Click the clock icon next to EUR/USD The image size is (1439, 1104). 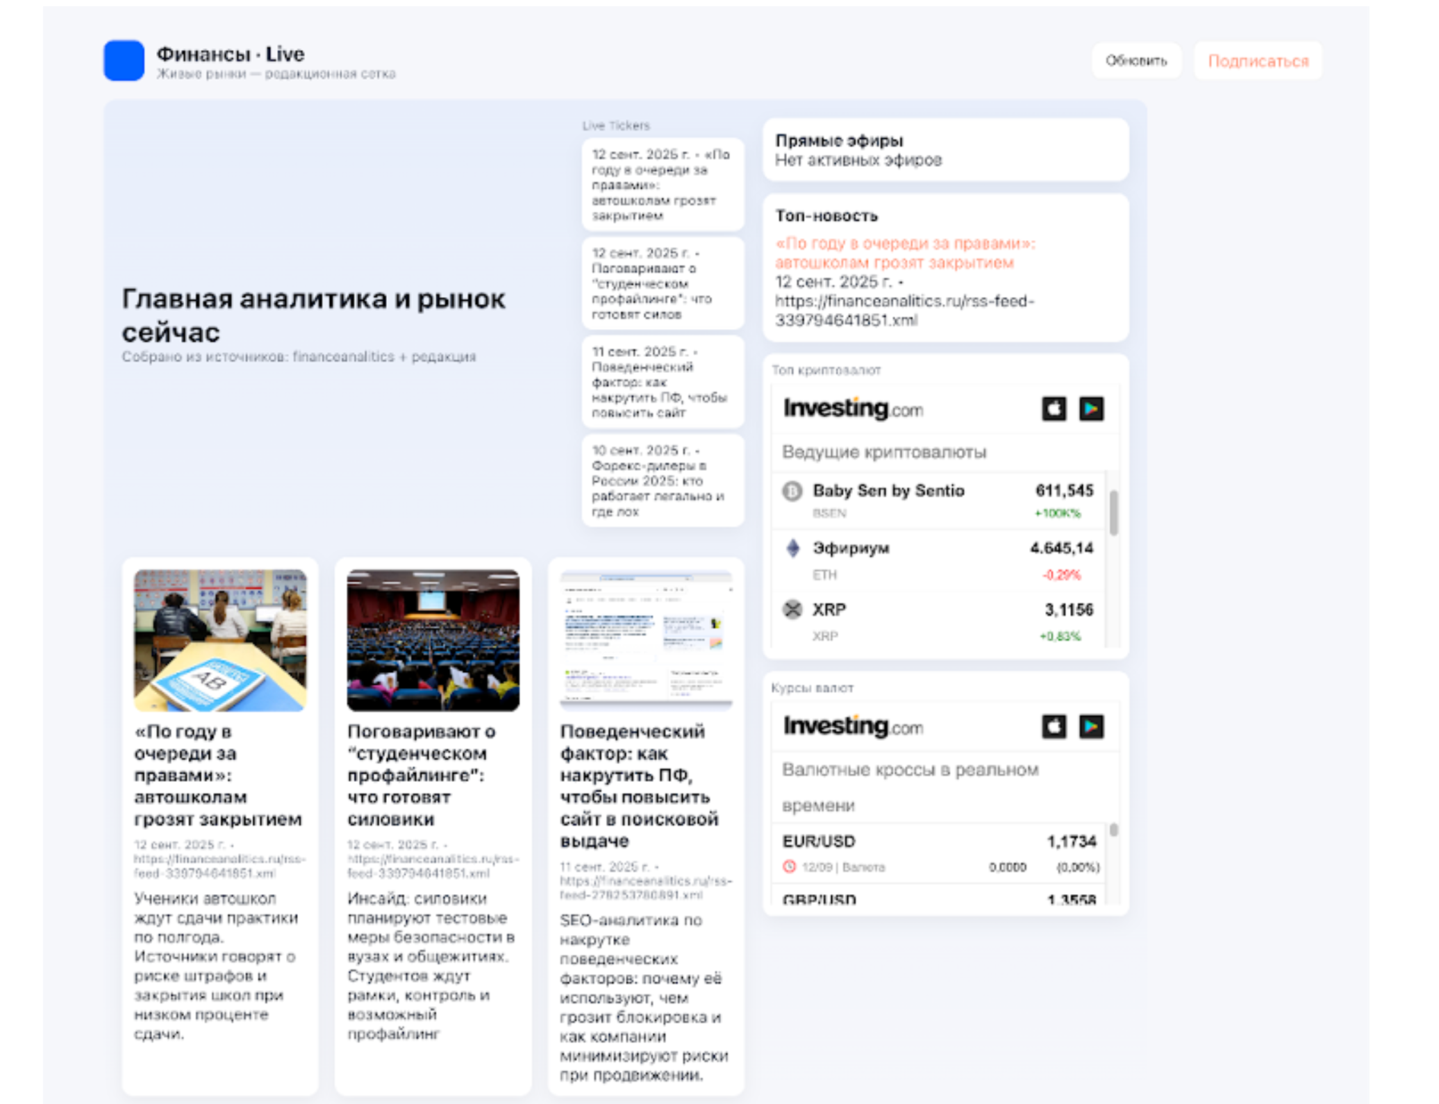click(790, 867)
